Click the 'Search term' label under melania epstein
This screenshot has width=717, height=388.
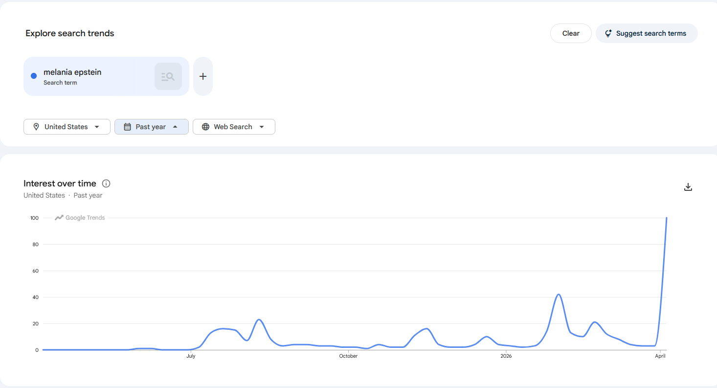[x=60, y=83]
